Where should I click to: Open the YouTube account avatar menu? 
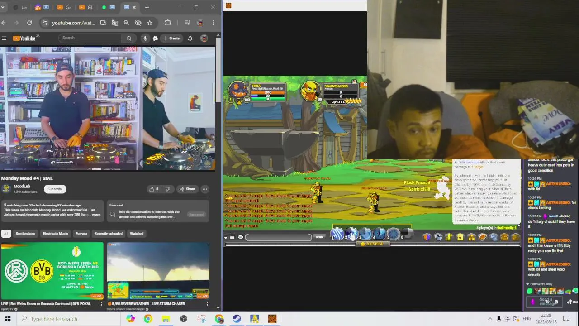click(x=204, y=38)
